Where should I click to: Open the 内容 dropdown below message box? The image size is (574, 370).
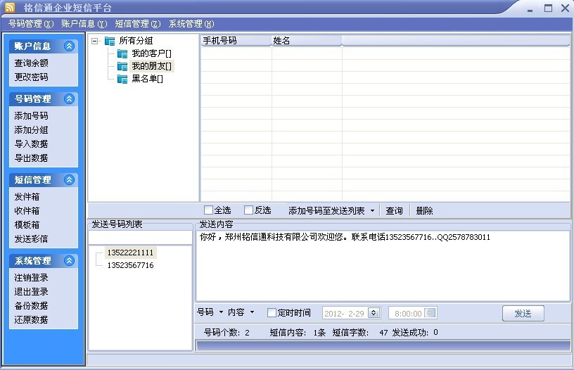pyautogui.click(x=253, y=312)
